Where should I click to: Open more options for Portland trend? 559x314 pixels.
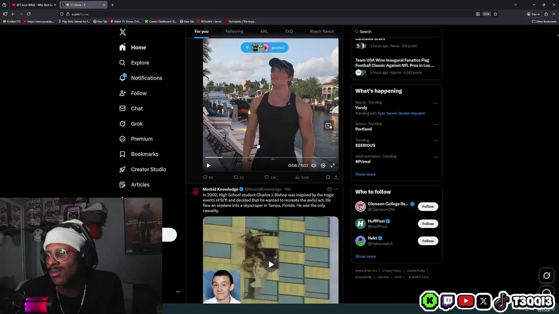tap(435, 125)
